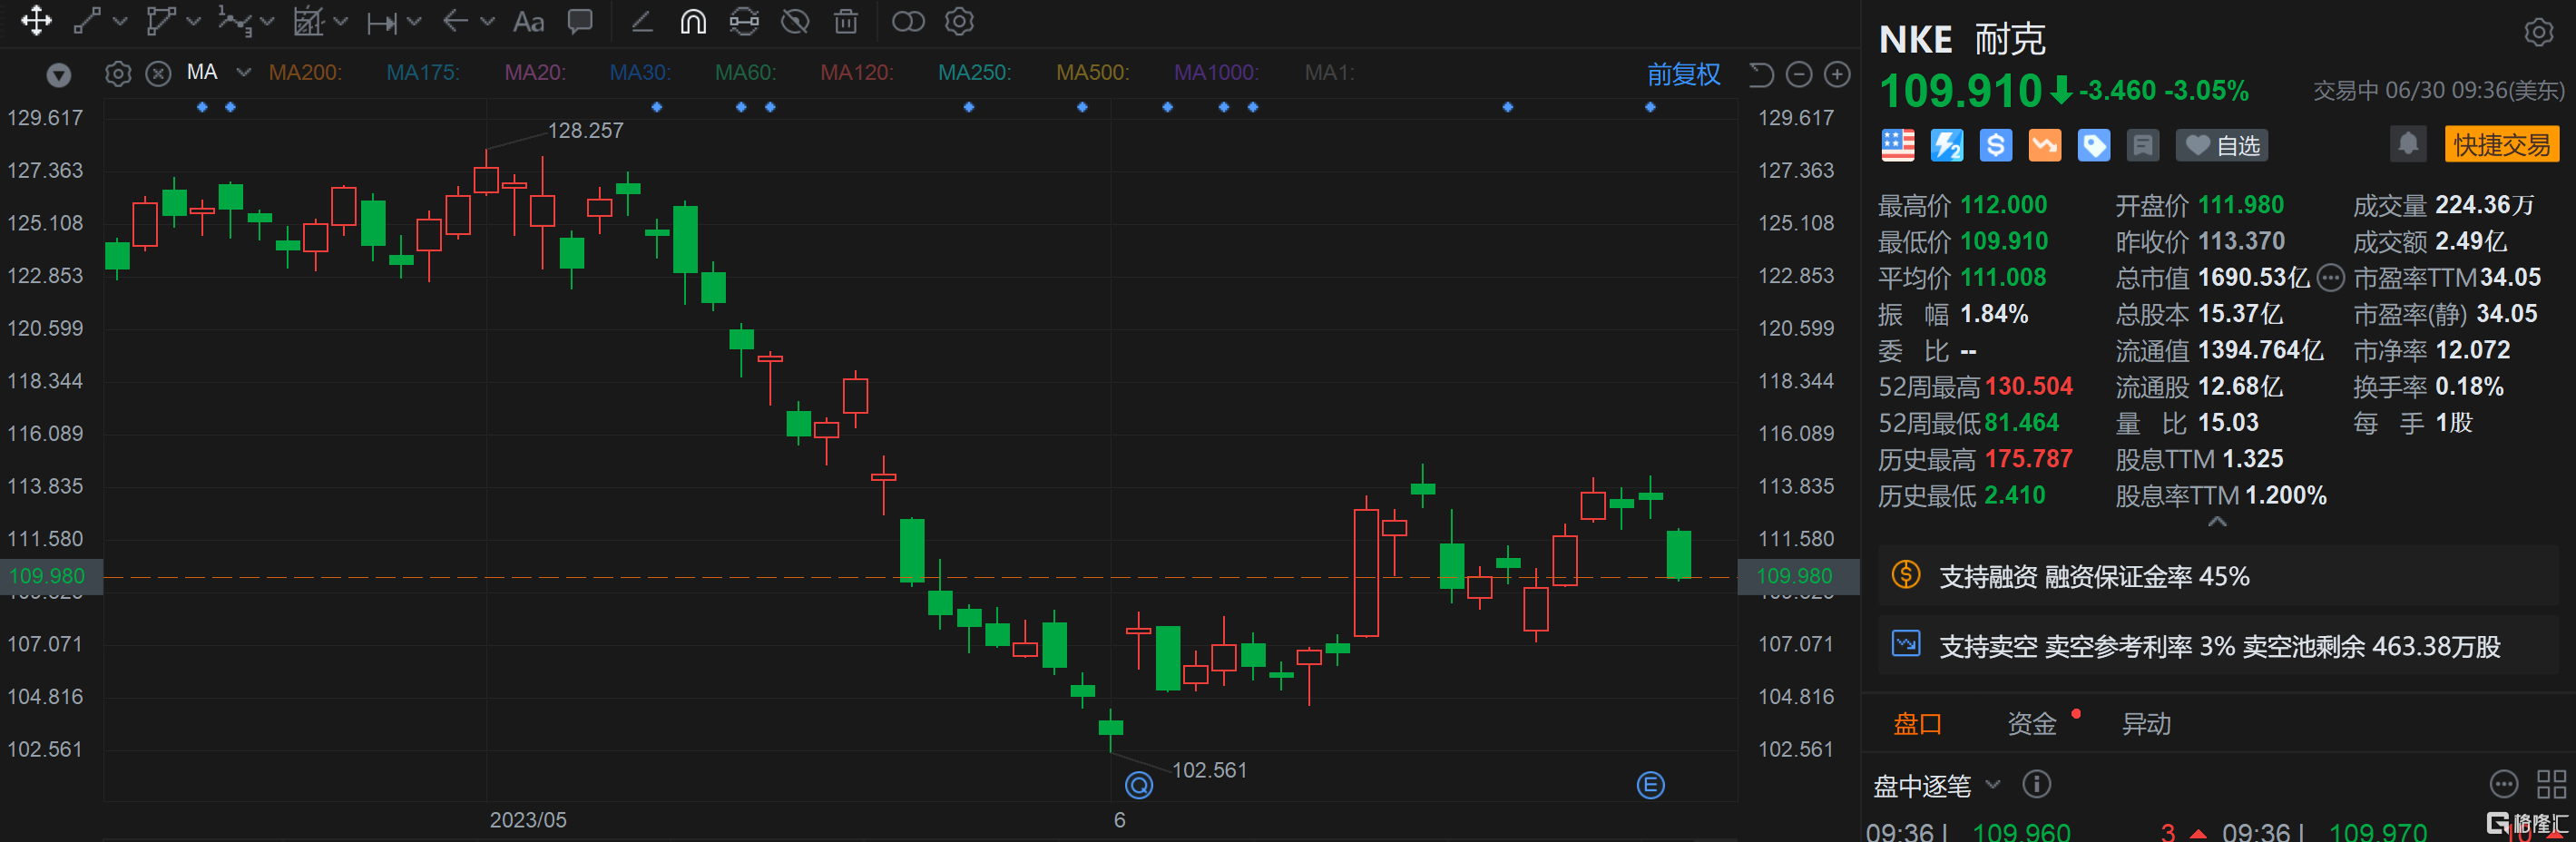
Task: Select the Aa text annotation tool
Action: tap(528, 21)
